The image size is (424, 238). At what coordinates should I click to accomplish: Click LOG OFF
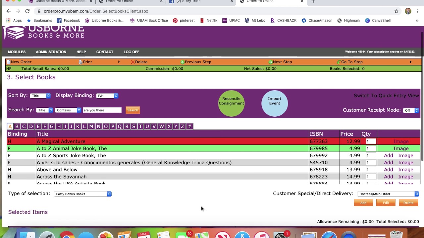coord(132,52)
